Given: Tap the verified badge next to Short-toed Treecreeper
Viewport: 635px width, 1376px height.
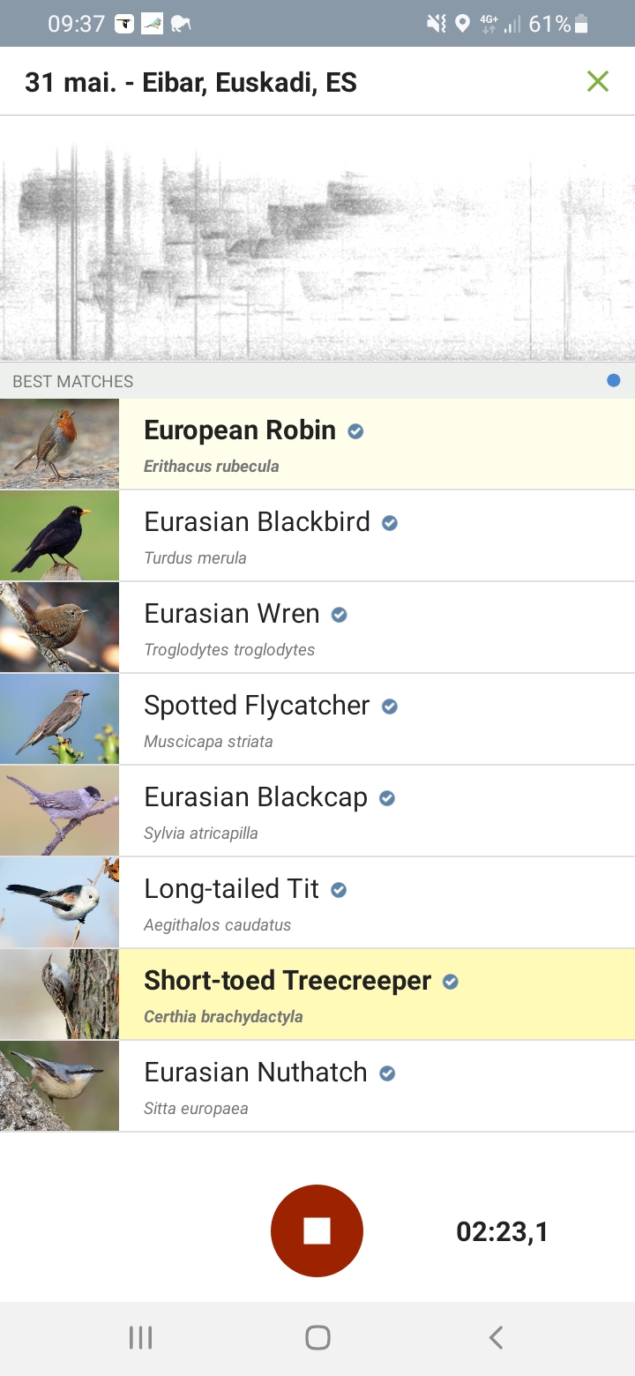Looking at the screenshot, I should [451, 982].
